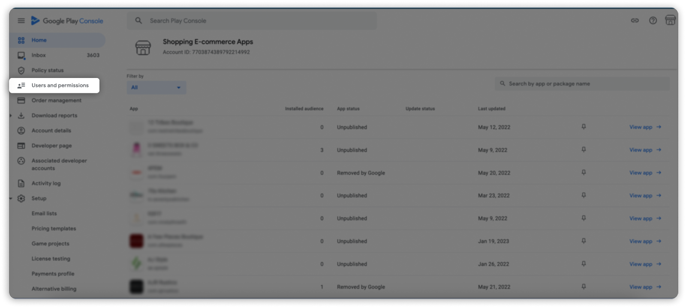Viewport: 686px width, 308px height.
Task: Click the Developer page window icon
Action: coord(21,146)
